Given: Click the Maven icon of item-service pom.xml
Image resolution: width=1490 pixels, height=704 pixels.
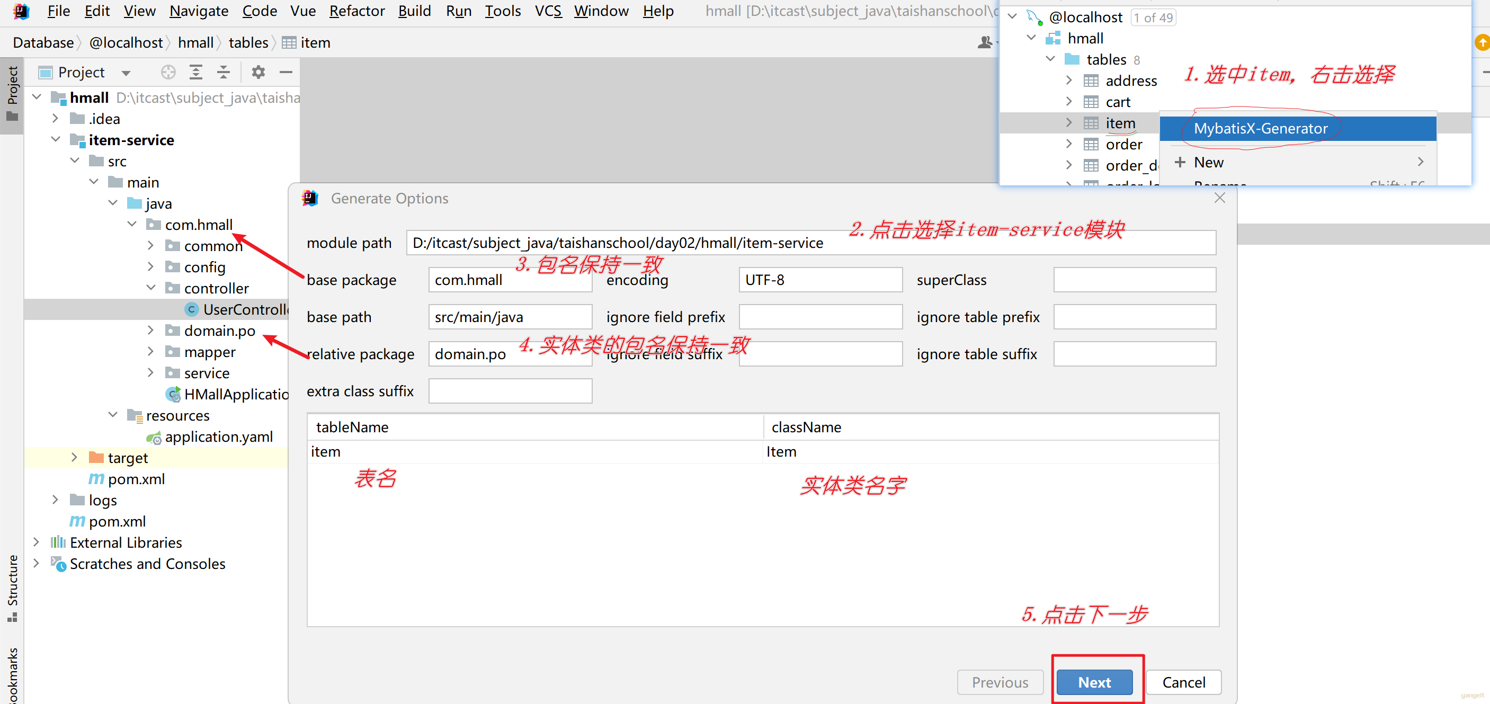Looking at the screenshot, I should (x=96, y=479).
